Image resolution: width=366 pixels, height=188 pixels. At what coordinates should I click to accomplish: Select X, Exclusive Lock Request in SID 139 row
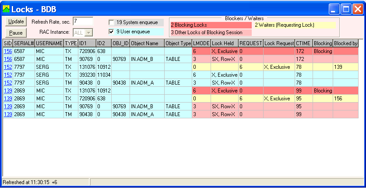tap(279, 99)
